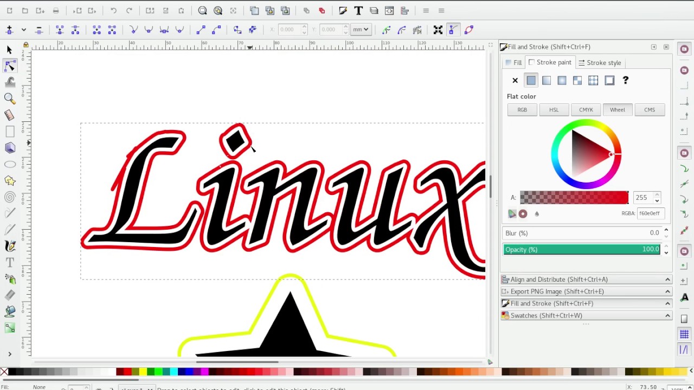Open the Blur value stepper arrows
The height and width of the screenshot is (390, 694).
[x=666, y=233]
